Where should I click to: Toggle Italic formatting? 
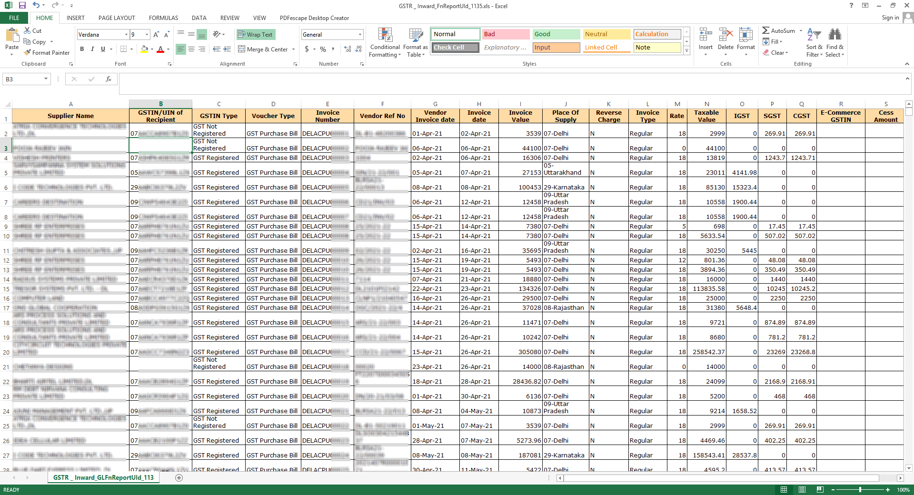[92, 49]
